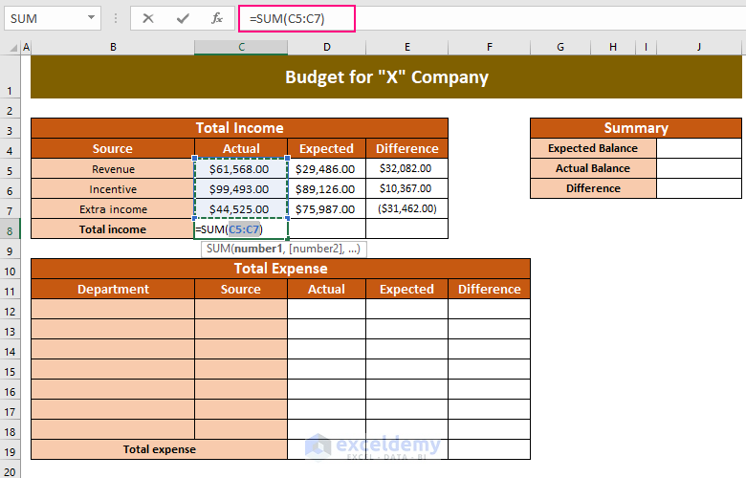Click the 'Expected' header in Total Income table
The image size is (746, 478).
click(x=326, y=148)
